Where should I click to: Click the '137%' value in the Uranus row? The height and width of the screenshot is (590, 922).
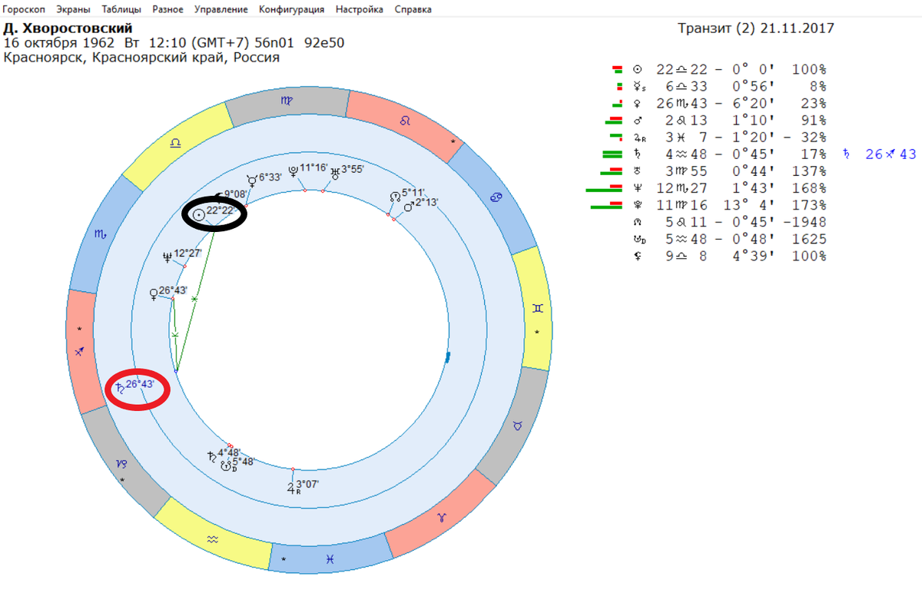[811, 171]
